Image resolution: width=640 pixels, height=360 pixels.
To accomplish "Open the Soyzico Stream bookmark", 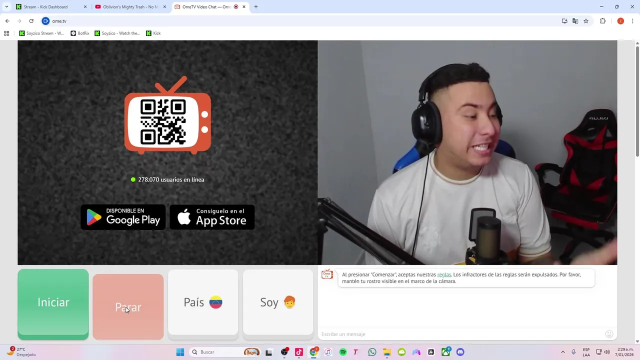I will click(x=41, y=33).
